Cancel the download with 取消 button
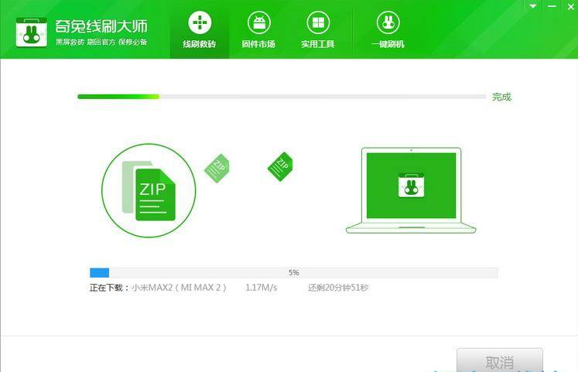The height and width of the screenshot is (372, 578). coord(500,360)
